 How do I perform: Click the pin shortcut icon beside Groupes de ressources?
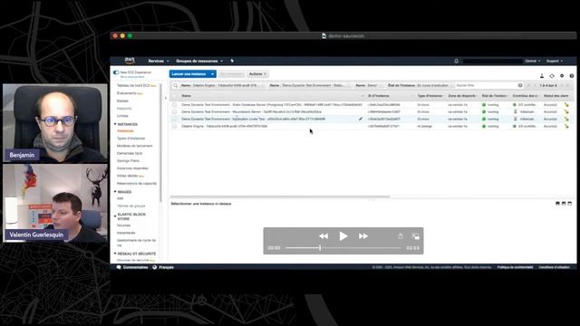click(x=232, y=61)
